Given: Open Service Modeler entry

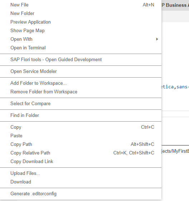Looking at the screenshot, I should pyautogui.click(x=81, y=72).
